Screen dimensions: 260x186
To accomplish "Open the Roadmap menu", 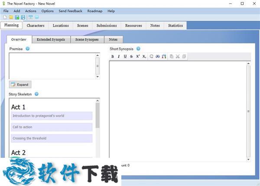I will tap(95, 11).
